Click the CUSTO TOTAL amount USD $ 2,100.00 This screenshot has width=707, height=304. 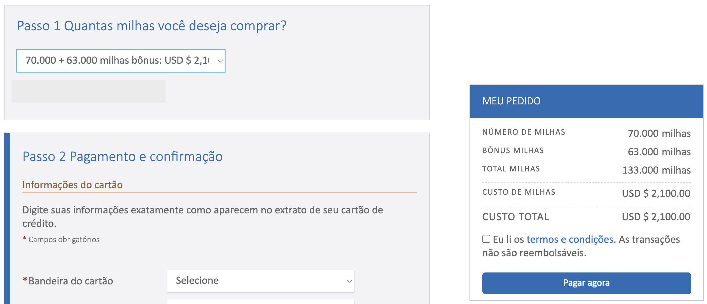pos(656,217)
